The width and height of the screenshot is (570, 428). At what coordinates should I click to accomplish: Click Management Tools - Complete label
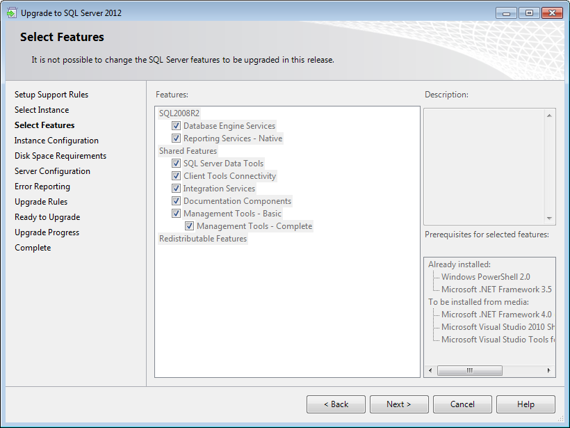pyautogui.click(x=254, y=226)
